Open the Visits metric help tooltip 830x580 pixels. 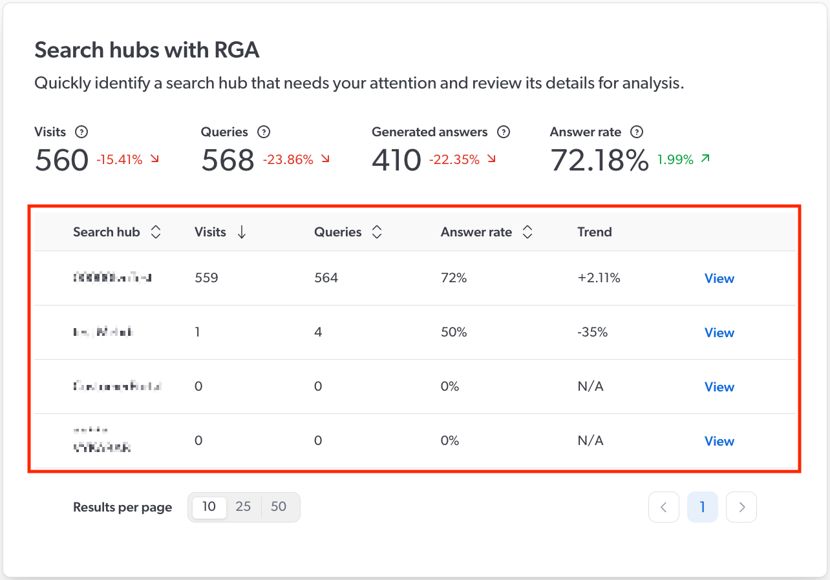click(x=81, y=132)
